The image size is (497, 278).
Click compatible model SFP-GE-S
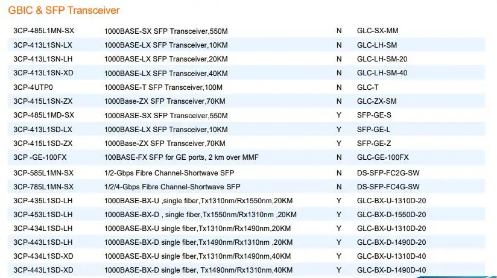tap(374, 115)
